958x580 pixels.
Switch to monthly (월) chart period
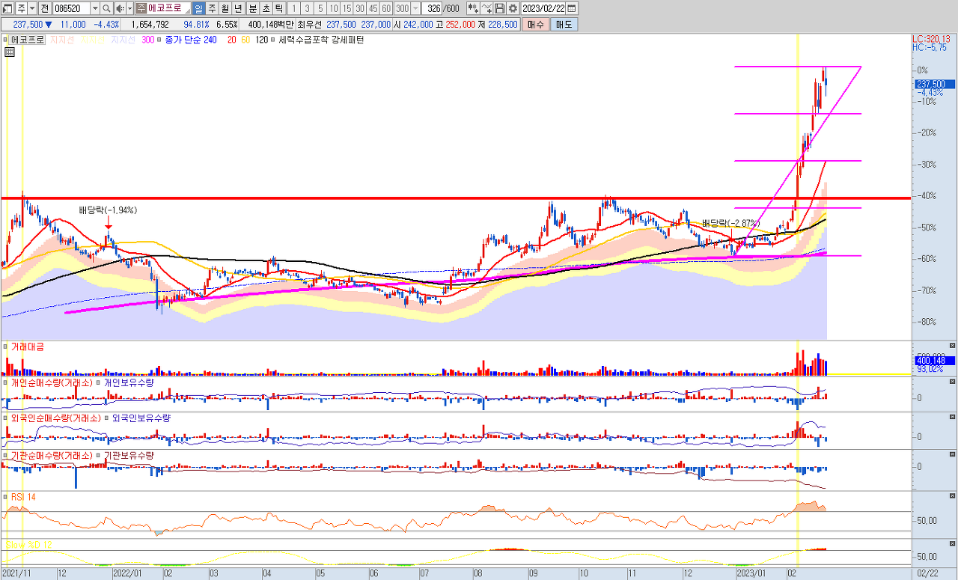coord(225,8)
